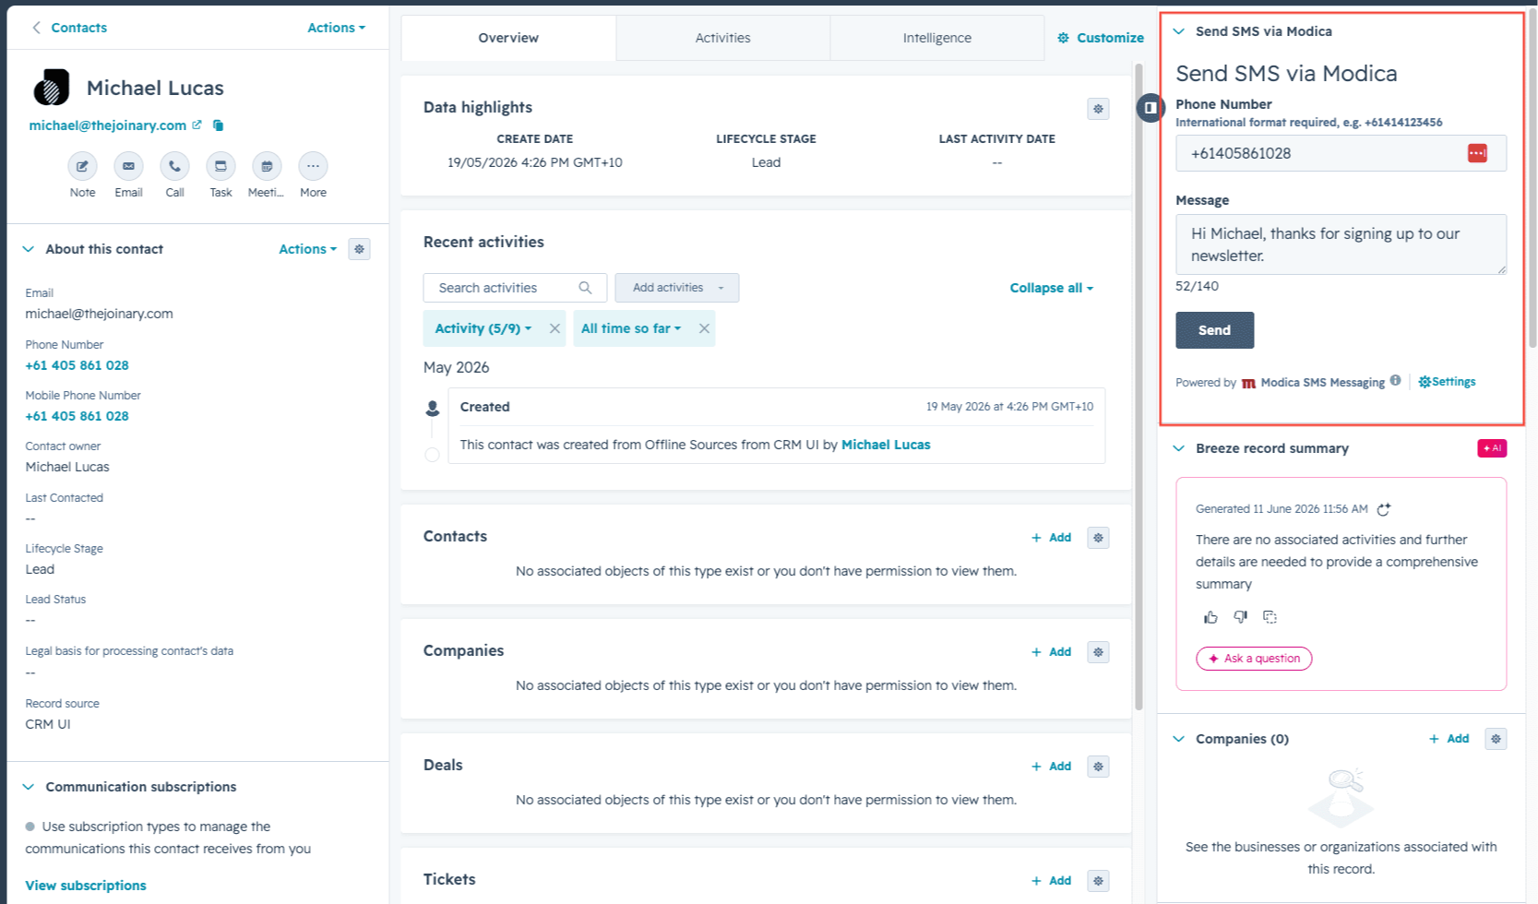Remove the All time so far filter

click(x=704, y=328)
